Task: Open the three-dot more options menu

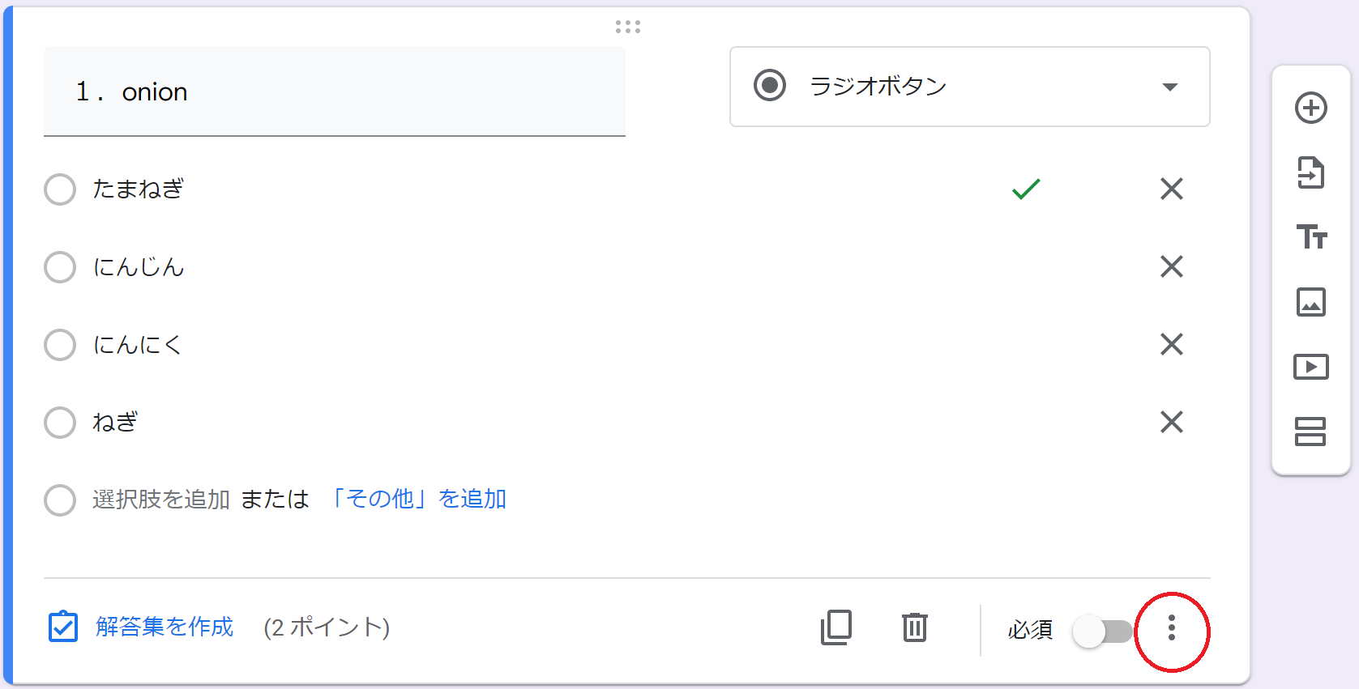Action: click(x=1171, y=627)
